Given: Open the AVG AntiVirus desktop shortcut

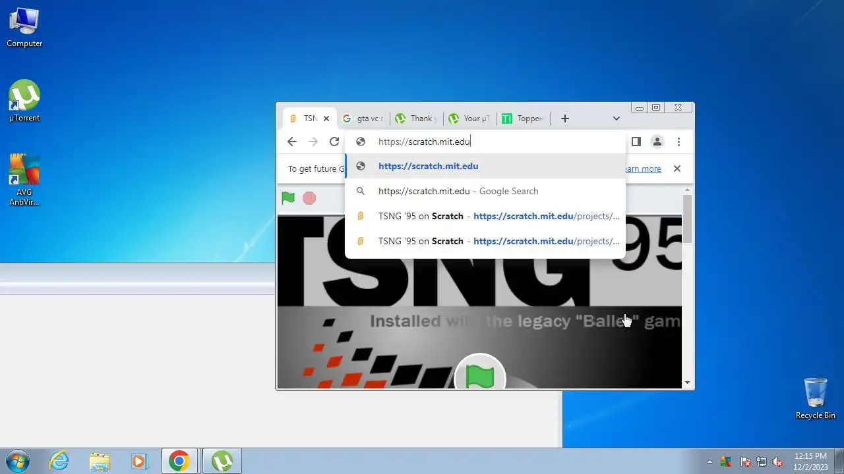Looking at the screenshot, I should point(24,180).
